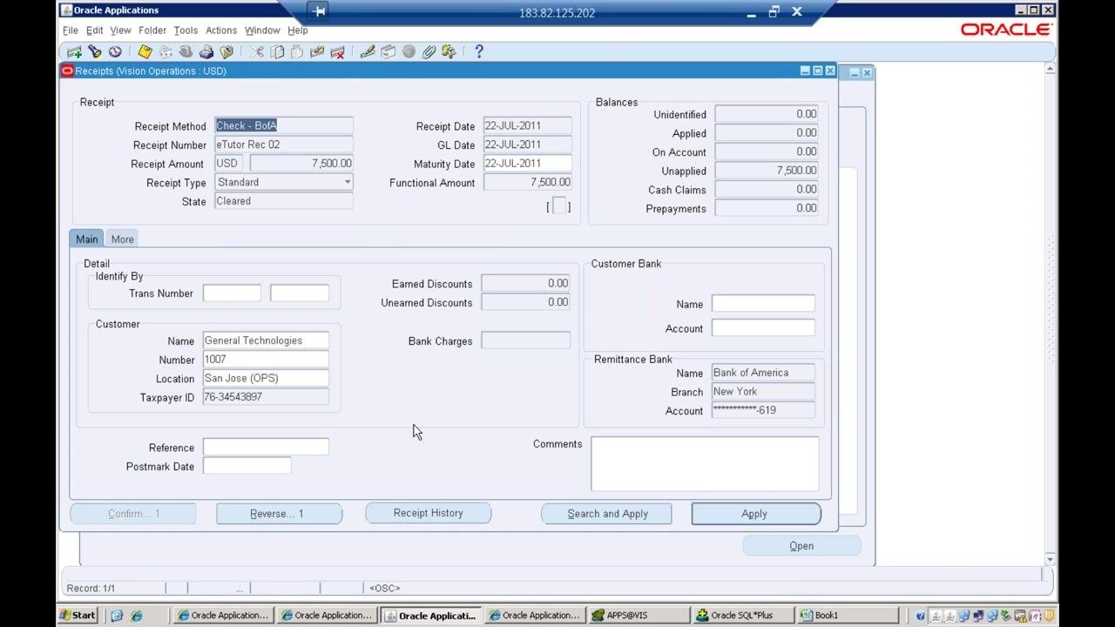
Task: Click the Switch Responsibilities hat icon
Action: click(186, 52)
